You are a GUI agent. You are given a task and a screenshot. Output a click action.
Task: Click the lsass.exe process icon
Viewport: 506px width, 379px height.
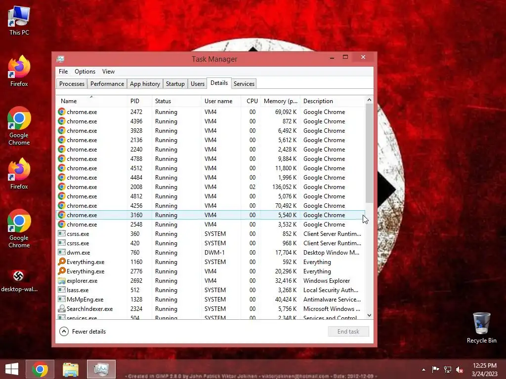(62, 290)
